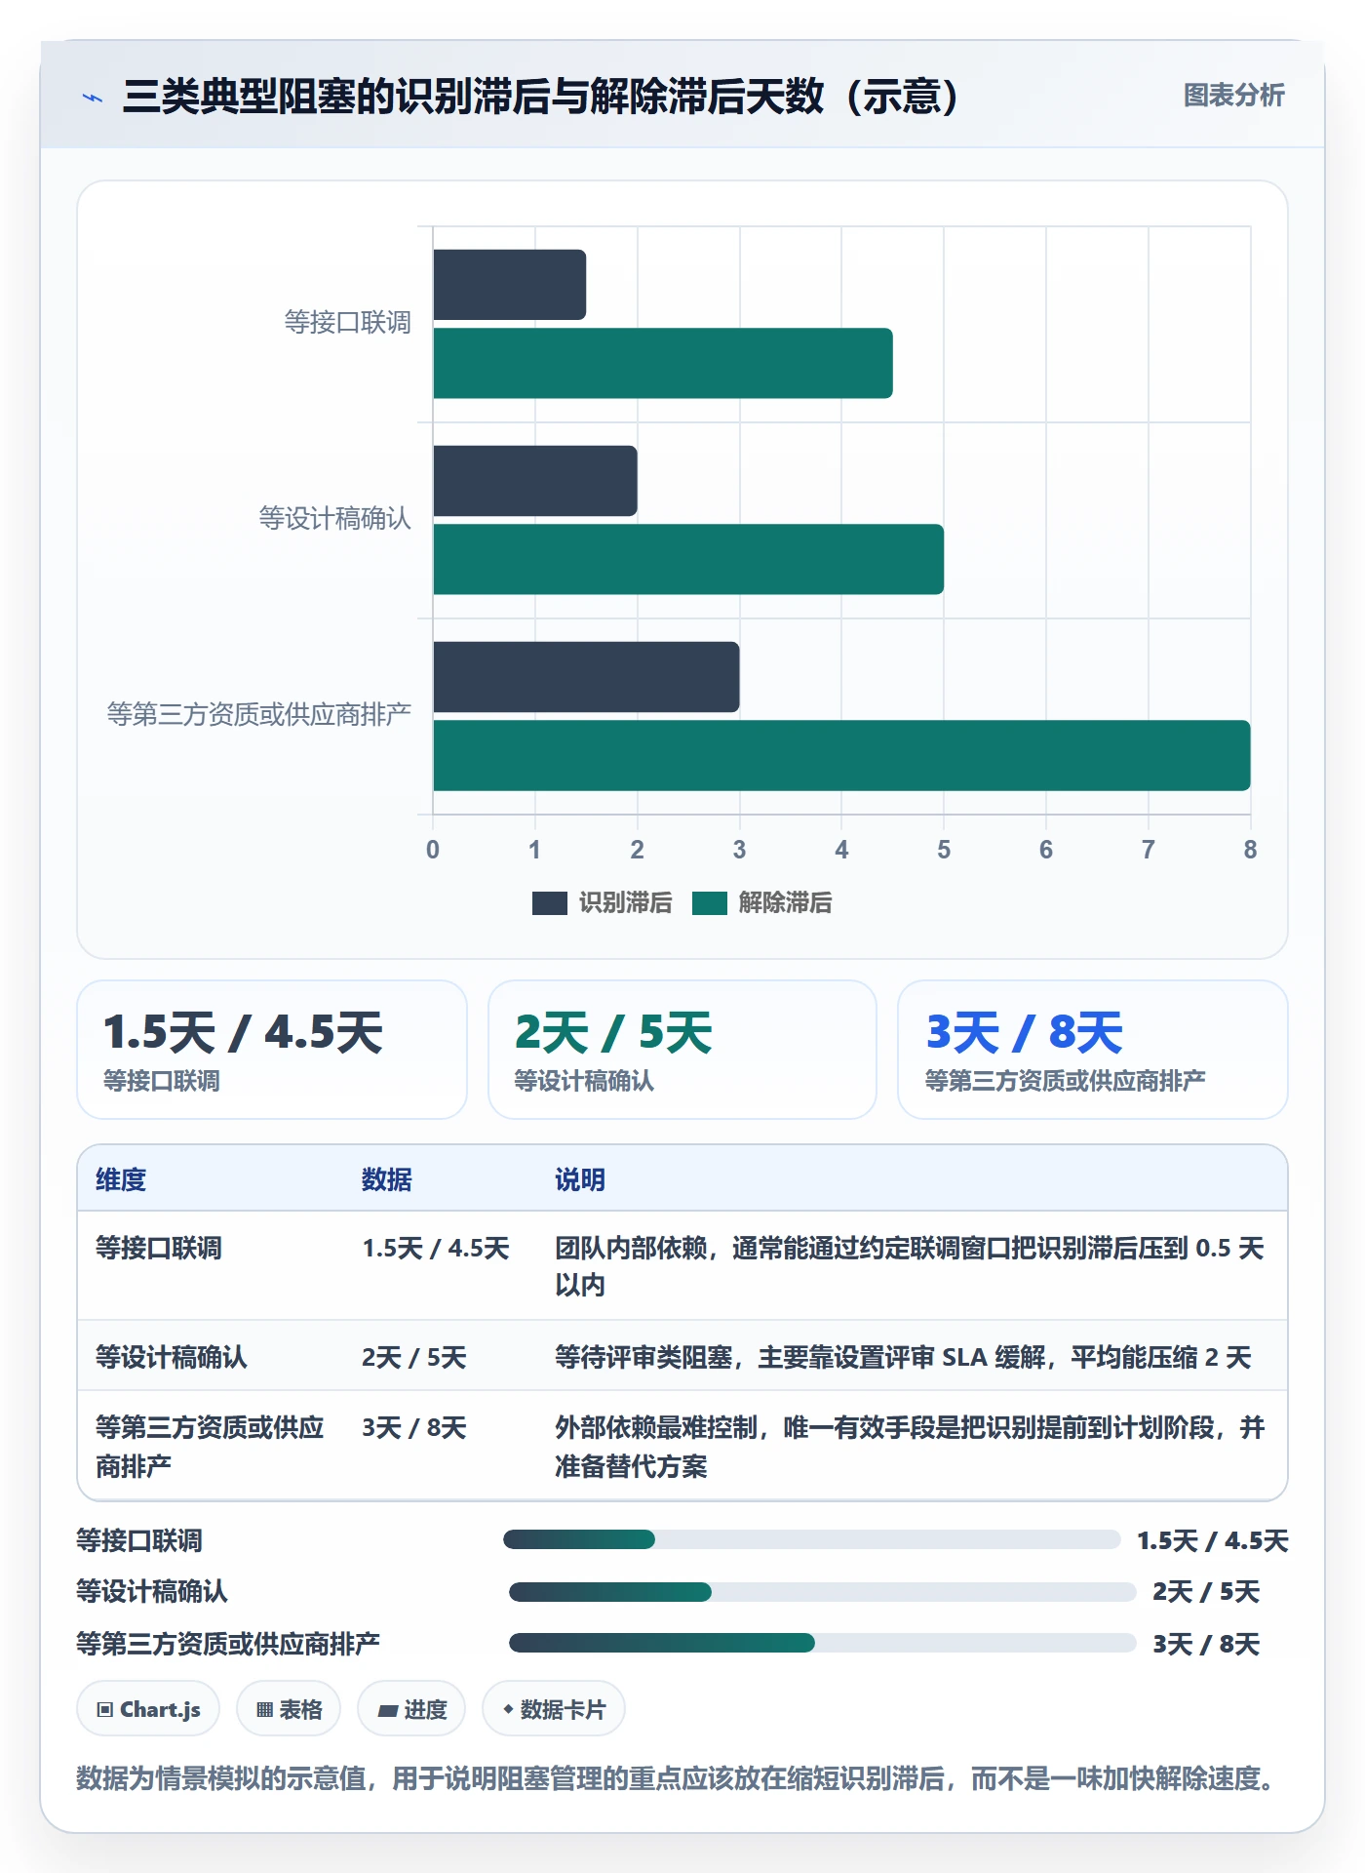Toggle the 解除滞后 legend color swatch
Image resolution: width=1365 pixels, height=1873 pixels.
pyautogui.click(x=710, y=903)
